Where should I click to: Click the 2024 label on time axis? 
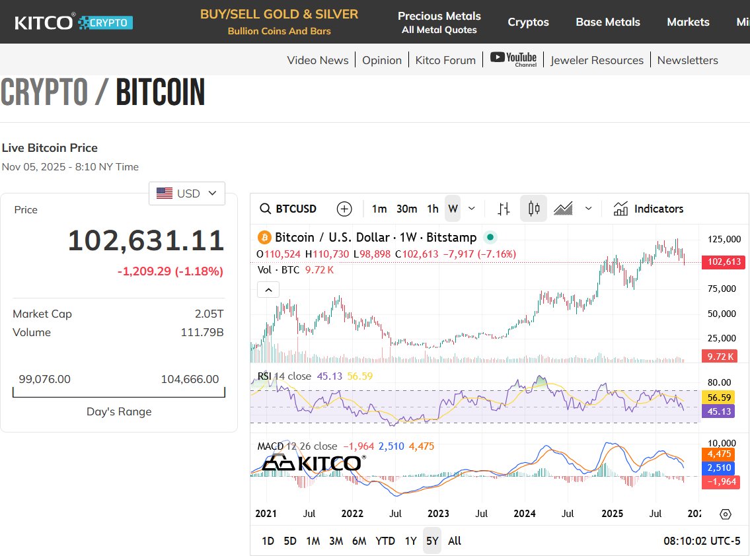pyautogui.click(x=524, y=514)
